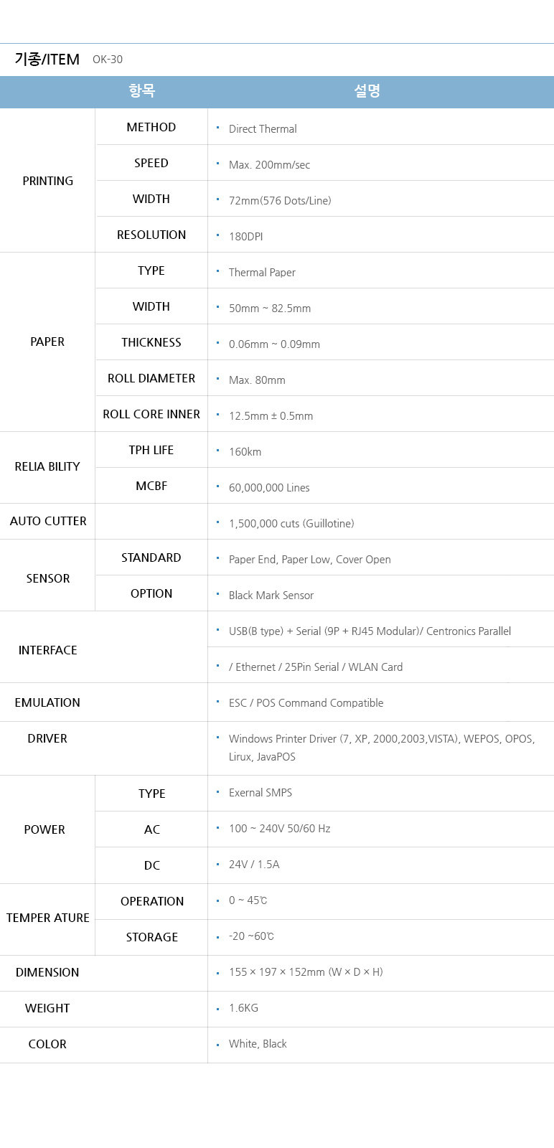554x1148 pixels.
Task: Select the Direct Thermal method value
Action: click(263, 129)
